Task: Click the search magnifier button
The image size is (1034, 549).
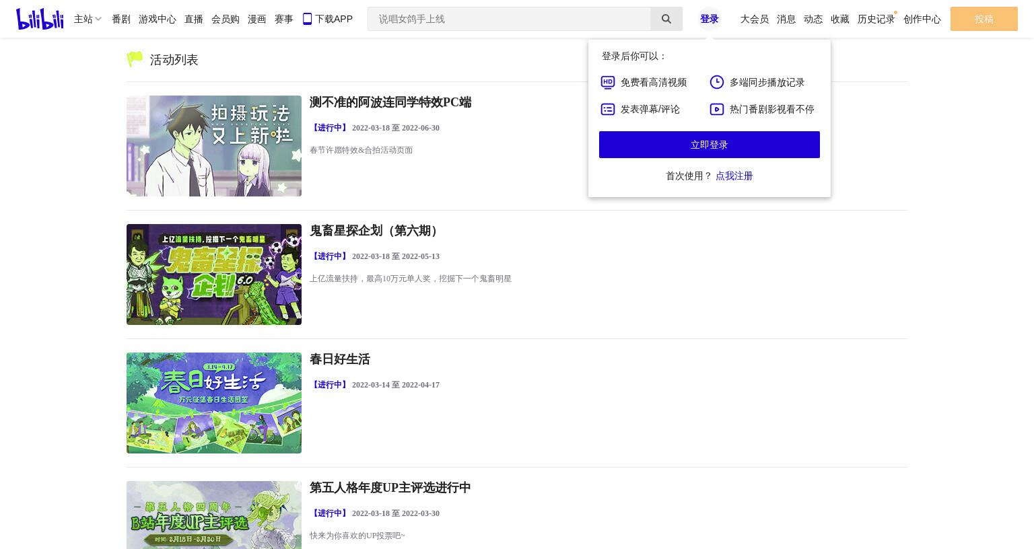Action: [x=666, y=19]
